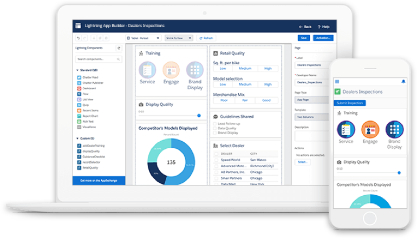Tap the Service icon on the phone

click(346, 130)
